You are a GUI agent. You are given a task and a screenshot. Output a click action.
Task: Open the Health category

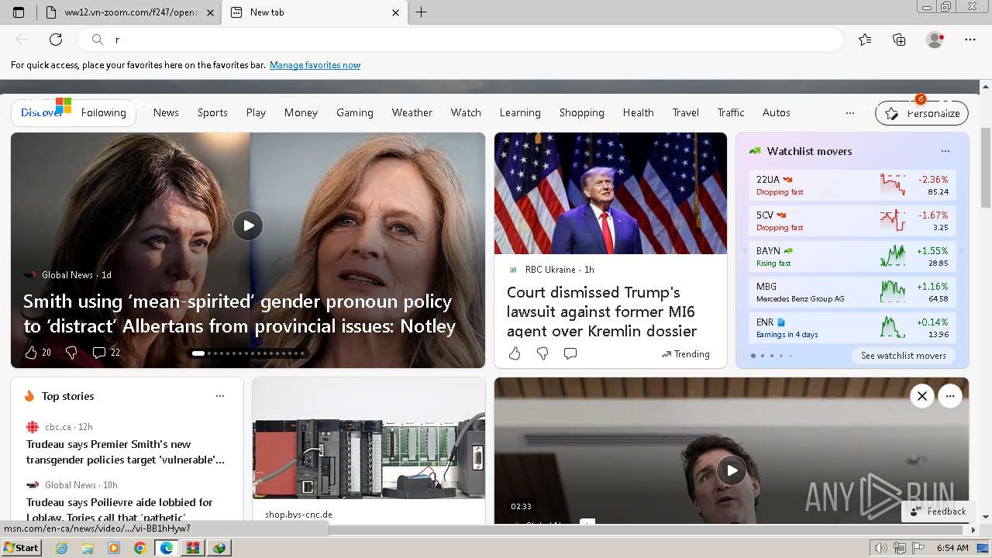638,113
